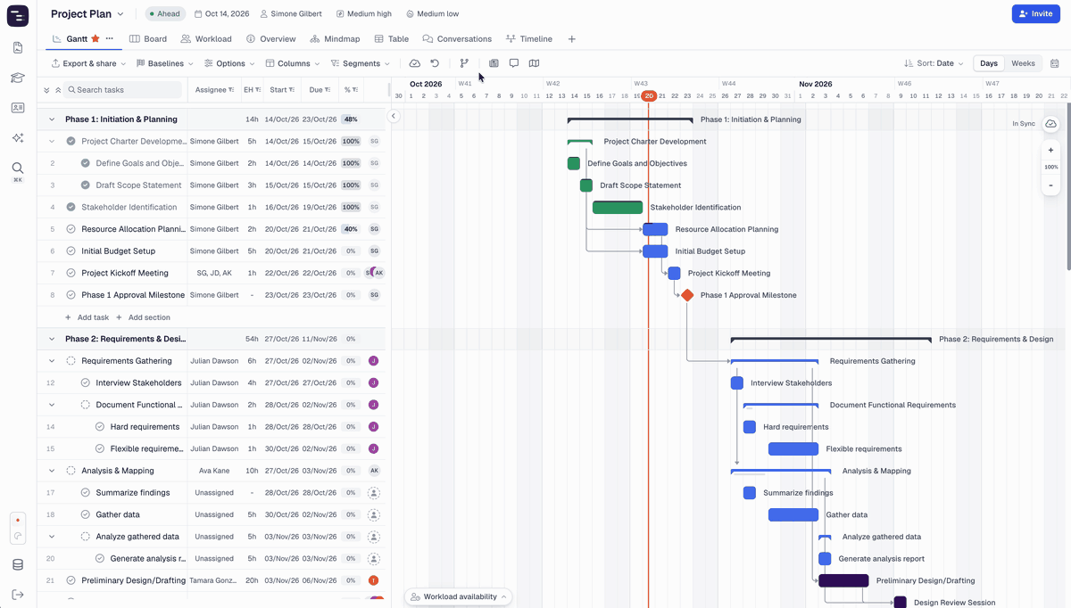Image resolution: width=1071 pixels, height=608 pixels.
Task: Click the clipboard toolbar icon
Action: 494,63
